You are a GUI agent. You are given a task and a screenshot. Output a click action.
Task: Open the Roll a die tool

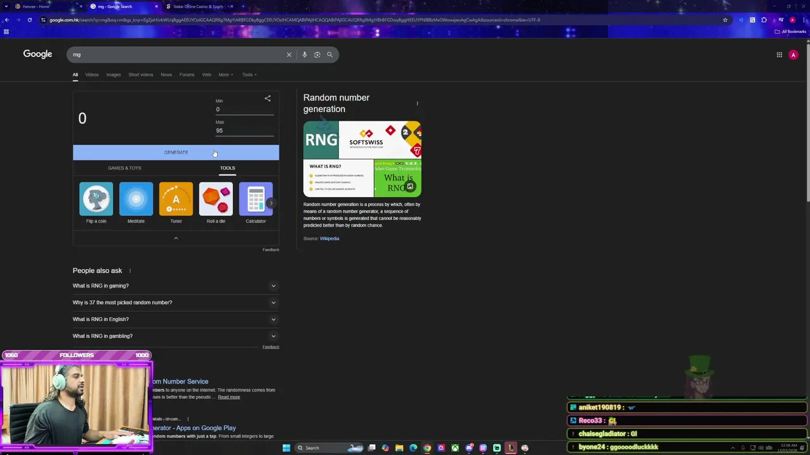click(216, 203)
